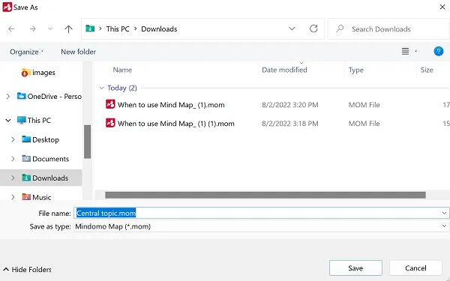Create a New folder
Viewport: 450px width, 281px height.
tap(78, 52)
